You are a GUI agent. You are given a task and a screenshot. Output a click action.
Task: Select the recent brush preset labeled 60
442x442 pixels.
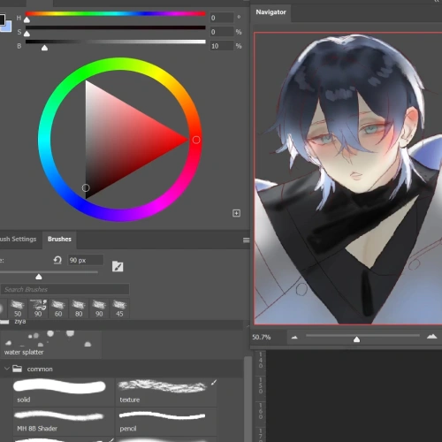coord(58,309)
